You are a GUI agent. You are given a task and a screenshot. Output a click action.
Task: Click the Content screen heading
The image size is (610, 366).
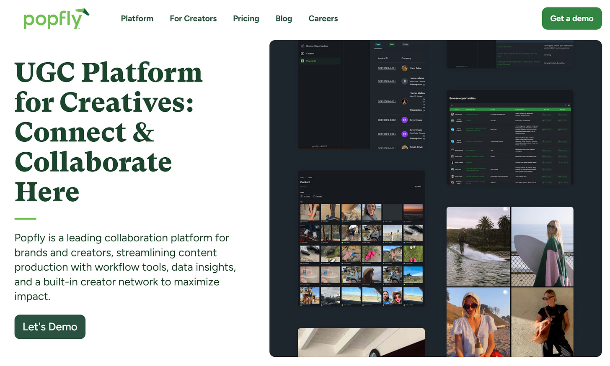[305, 182]
